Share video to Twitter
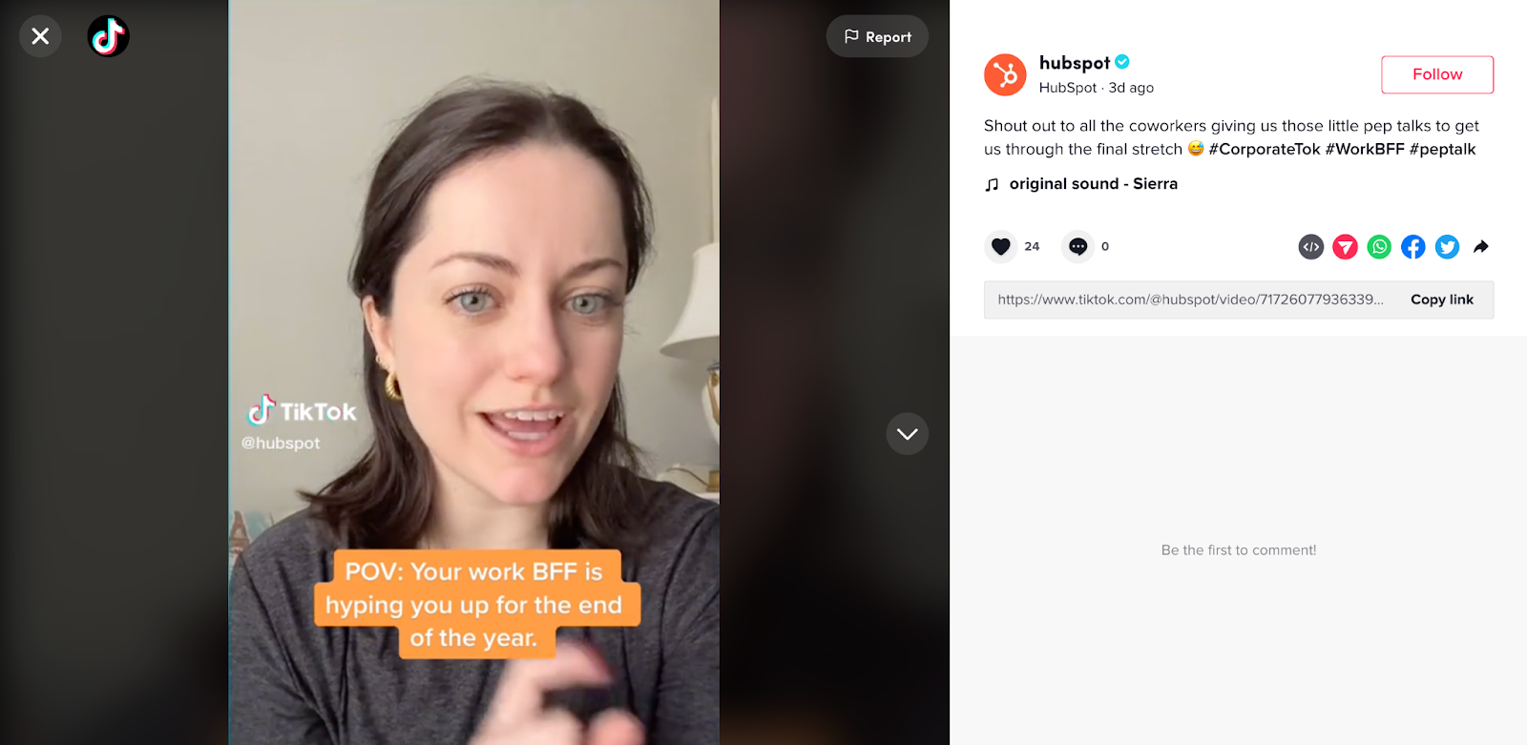Viewport: 1527px width, 745px height. tap(1447, 247)
